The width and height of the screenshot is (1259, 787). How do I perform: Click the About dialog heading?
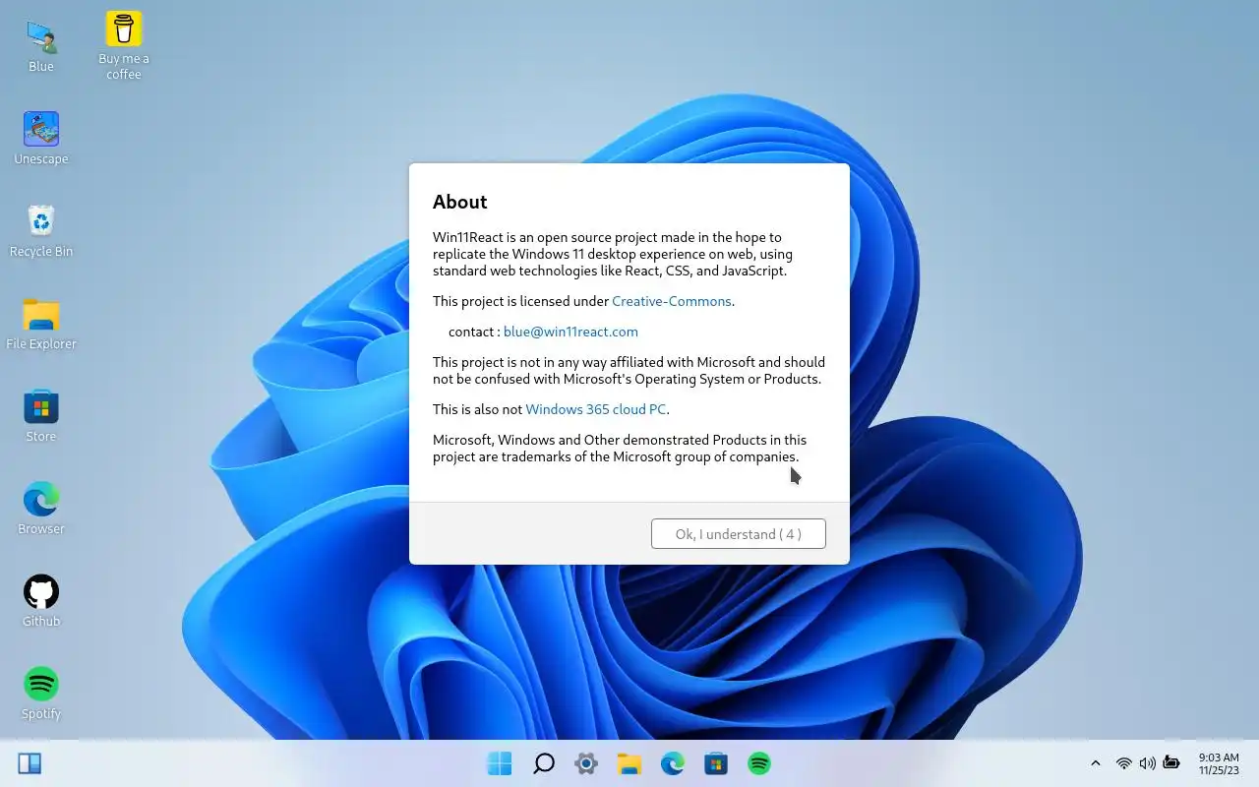coord(460,202)
